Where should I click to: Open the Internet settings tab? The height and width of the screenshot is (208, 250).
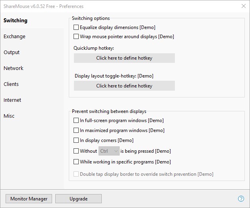(x=13, y=100)
